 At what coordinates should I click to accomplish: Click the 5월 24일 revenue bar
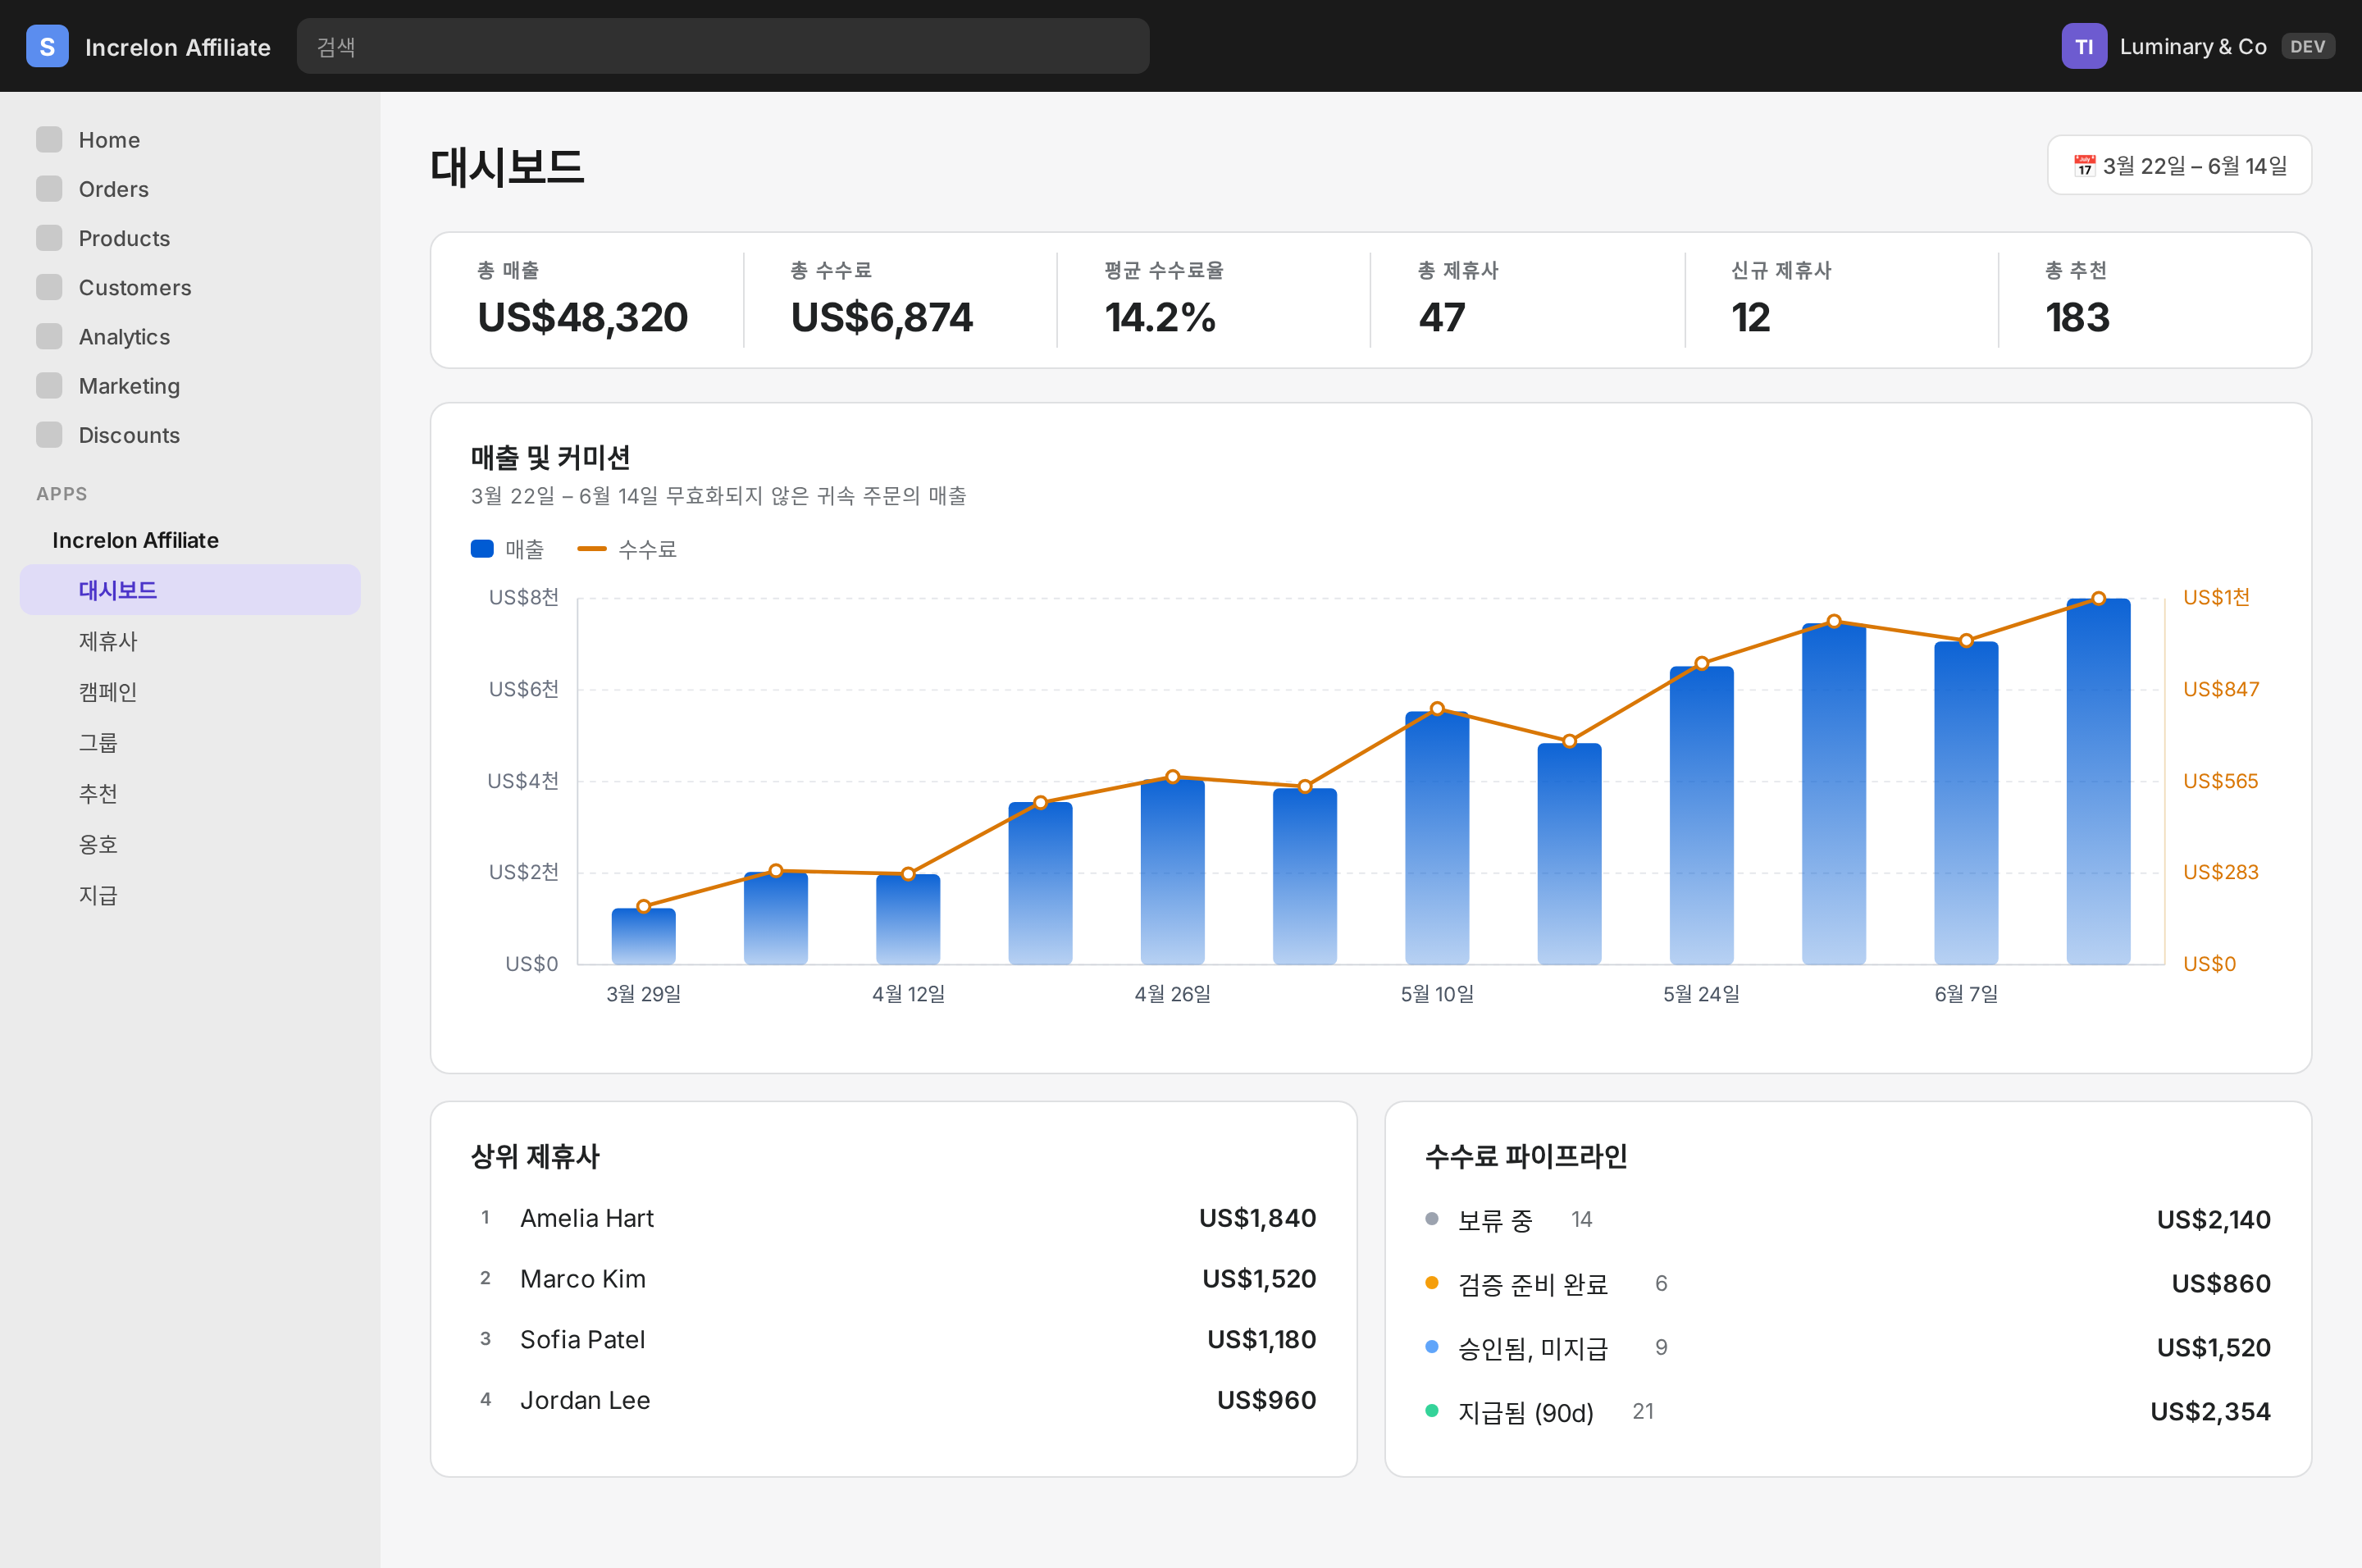pyautogui.click(x=1701, y=815)
